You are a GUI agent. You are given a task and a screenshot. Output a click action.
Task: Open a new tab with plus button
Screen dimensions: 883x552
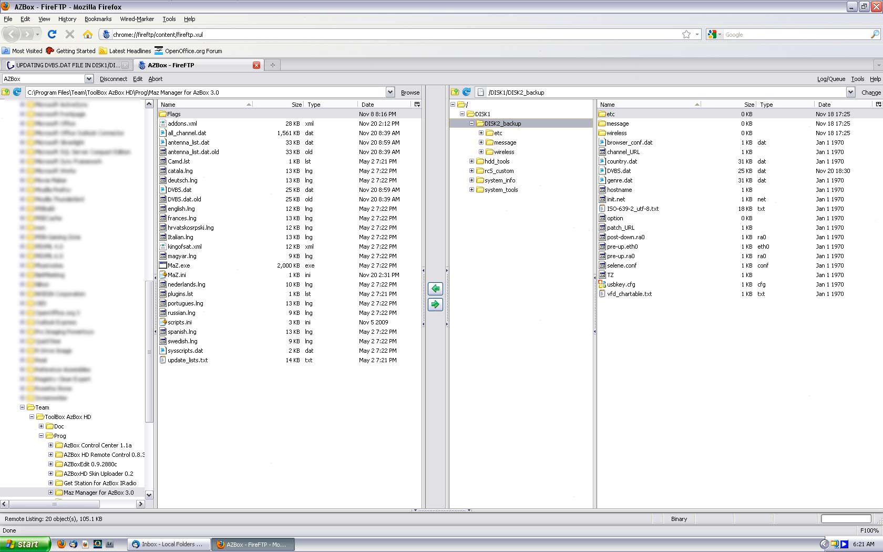(x=273, y=65)
